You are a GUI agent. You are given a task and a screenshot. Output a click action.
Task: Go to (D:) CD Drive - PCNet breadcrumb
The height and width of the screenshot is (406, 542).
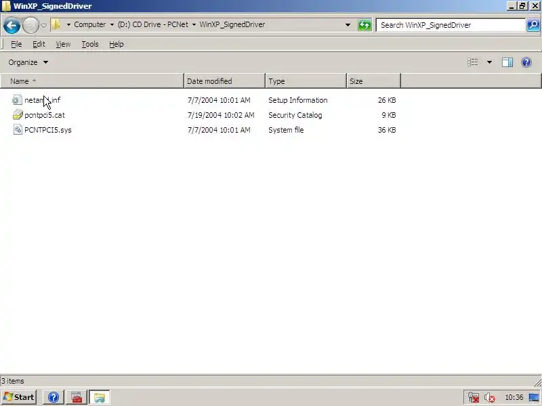pyautogui.click(x=153, y=24)
